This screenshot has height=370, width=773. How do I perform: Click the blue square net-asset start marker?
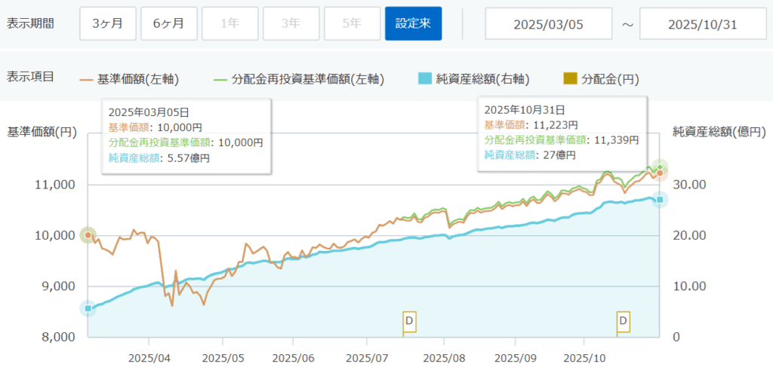click(x=88, y=308)
